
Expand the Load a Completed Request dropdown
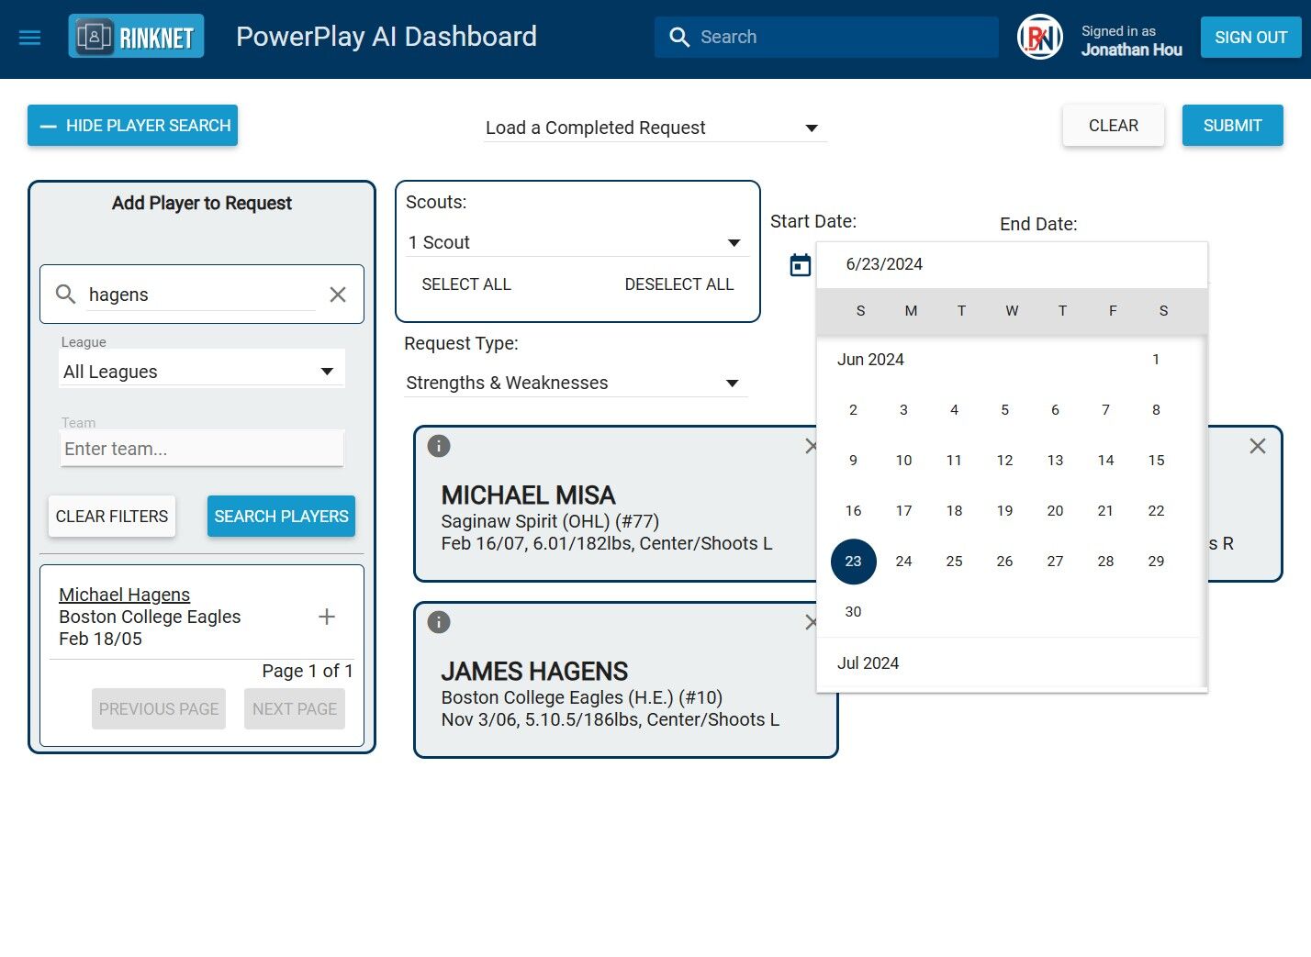655,128
